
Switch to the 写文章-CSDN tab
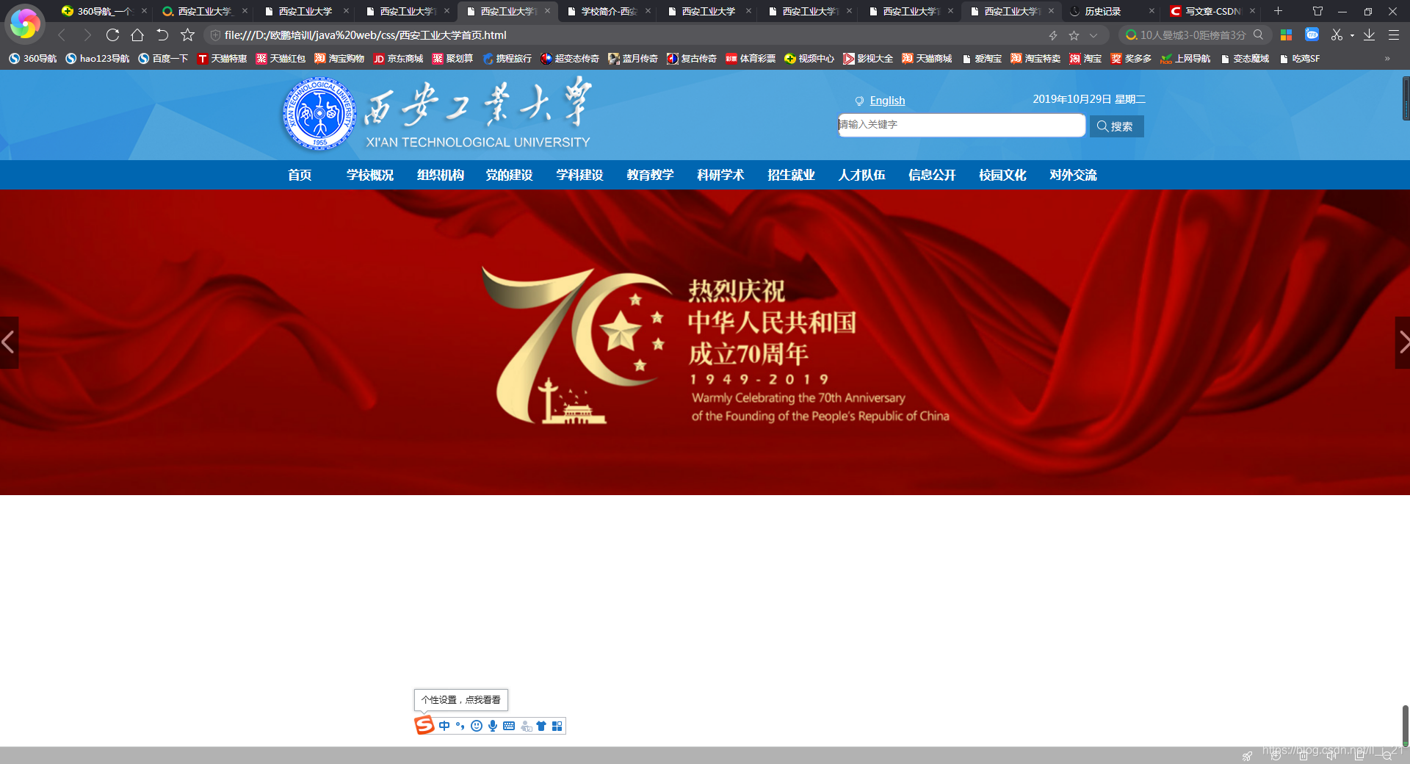[1212, 11]
